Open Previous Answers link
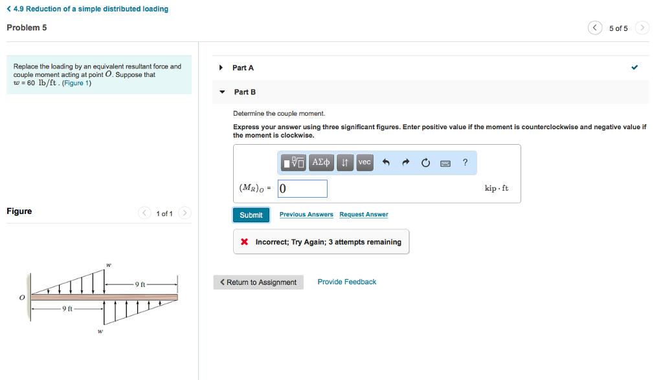The width and height of the screenshot is (663, 380). (x=306, y=215)
